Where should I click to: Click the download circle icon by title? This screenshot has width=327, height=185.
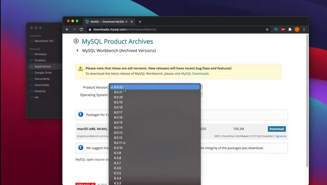(76, 41)
